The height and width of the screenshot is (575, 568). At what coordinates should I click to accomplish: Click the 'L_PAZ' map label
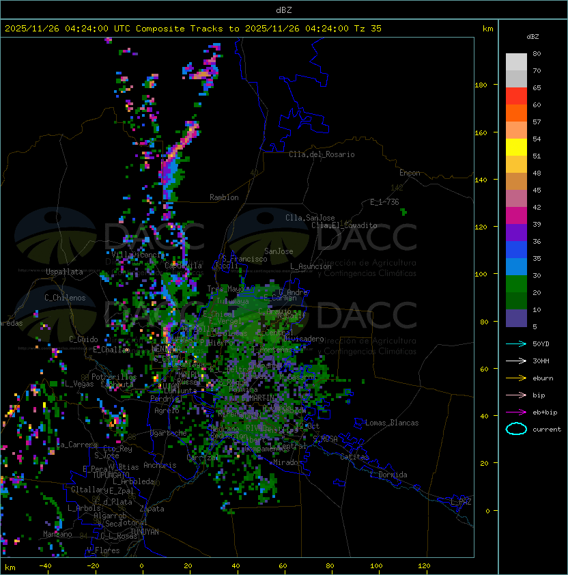[461, 501]
